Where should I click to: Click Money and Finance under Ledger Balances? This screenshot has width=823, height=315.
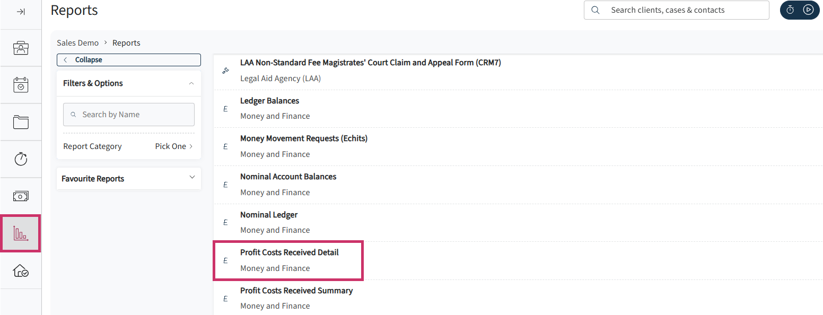click(275, 116)
